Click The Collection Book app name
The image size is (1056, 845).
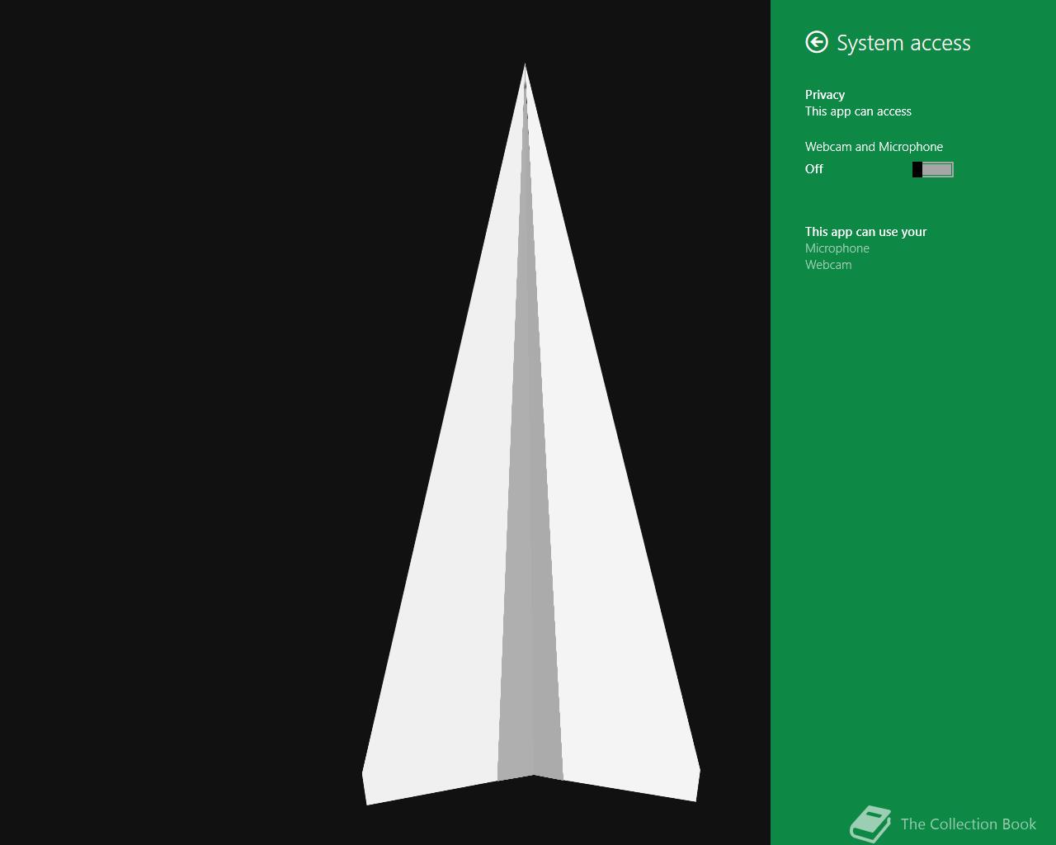[968, 824]
